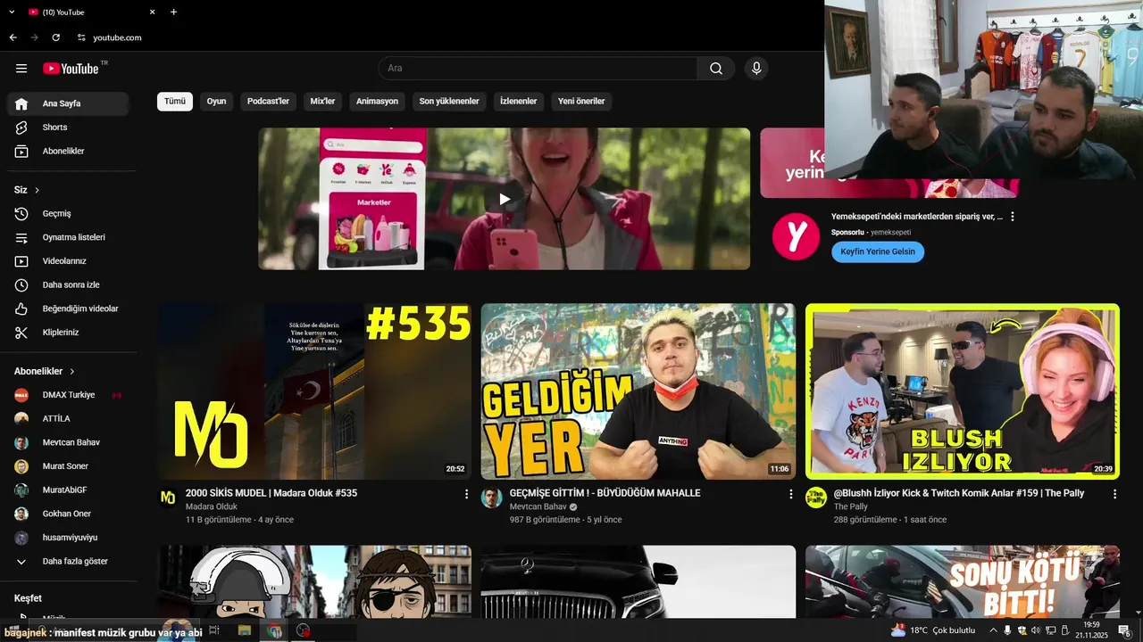Open Mevtcan Bahav in subscriptions list
Image resolution: width=1143 pixels, height=642 pixels.
tap(68, 442)
